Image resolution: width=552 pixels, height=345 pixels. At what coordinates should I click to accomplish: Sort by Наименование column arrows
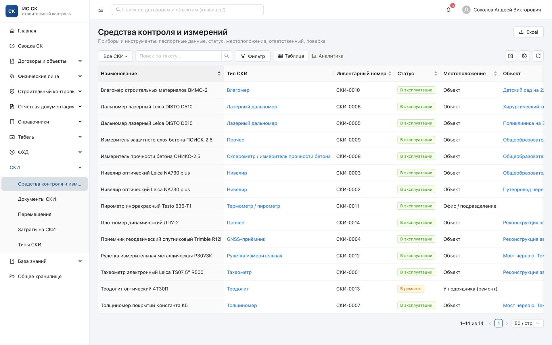tap(219, 74)
